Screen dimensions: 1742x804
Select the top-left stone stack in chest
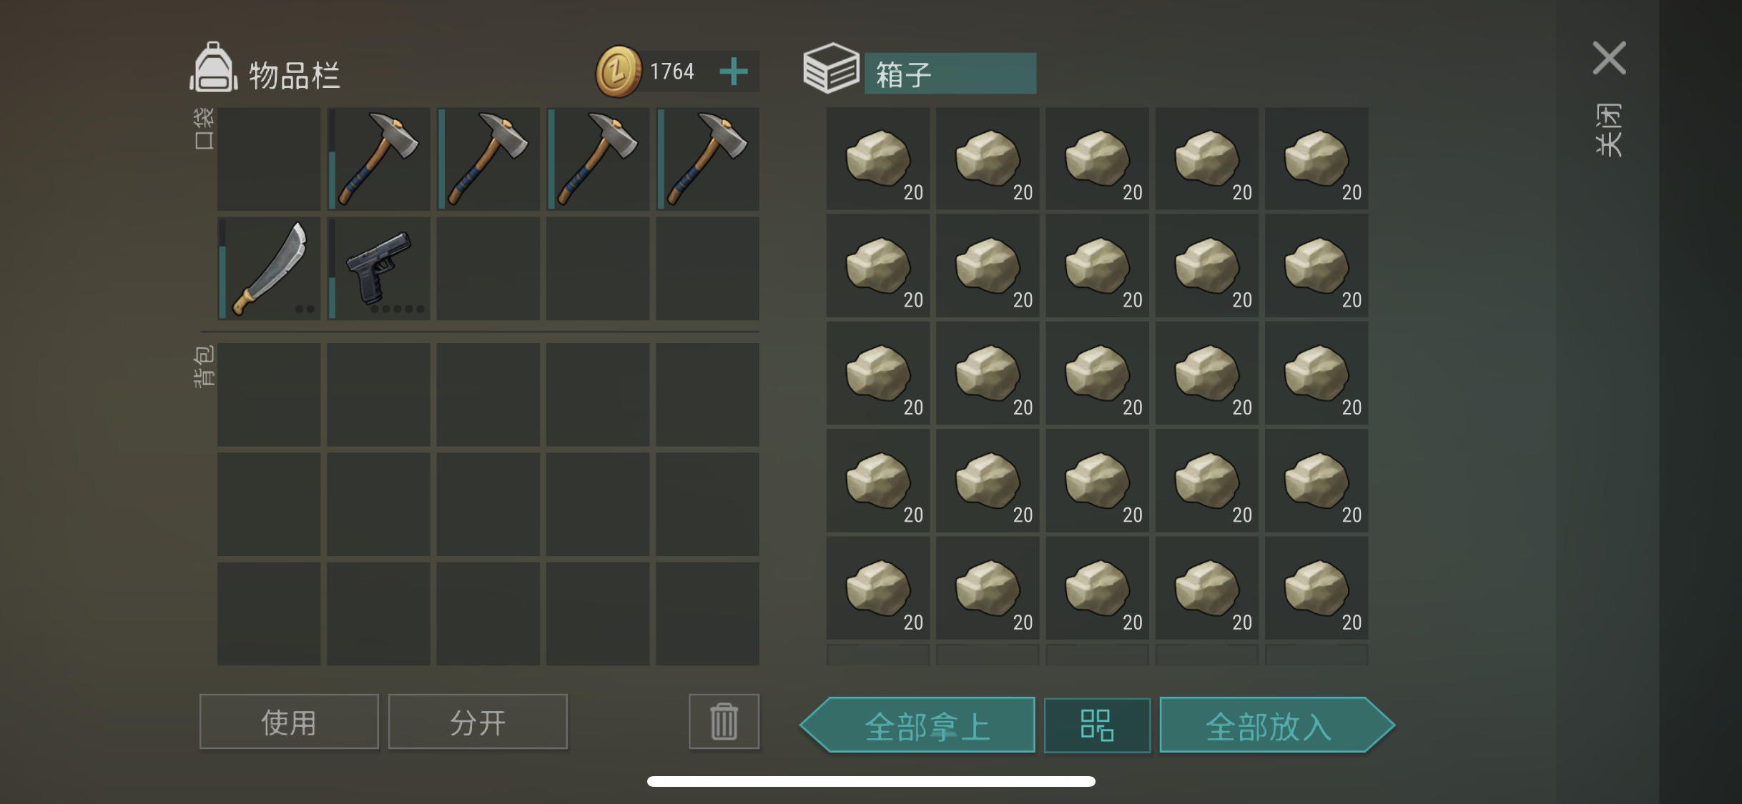(878, 159)
